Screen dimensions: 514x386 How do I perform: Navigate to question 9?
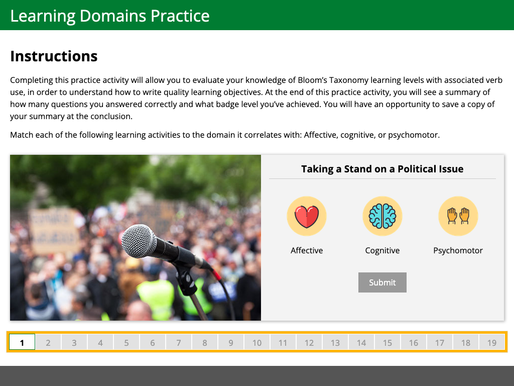(x=231, y=342)
